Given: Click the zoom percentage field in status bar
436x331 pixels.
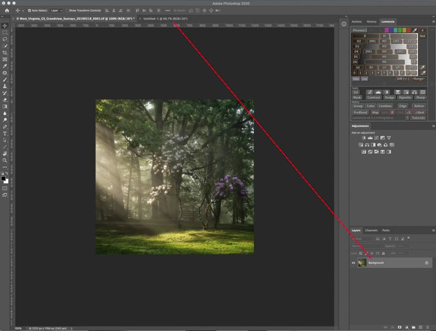Looking at the screenshot, I should coord(18,328).
